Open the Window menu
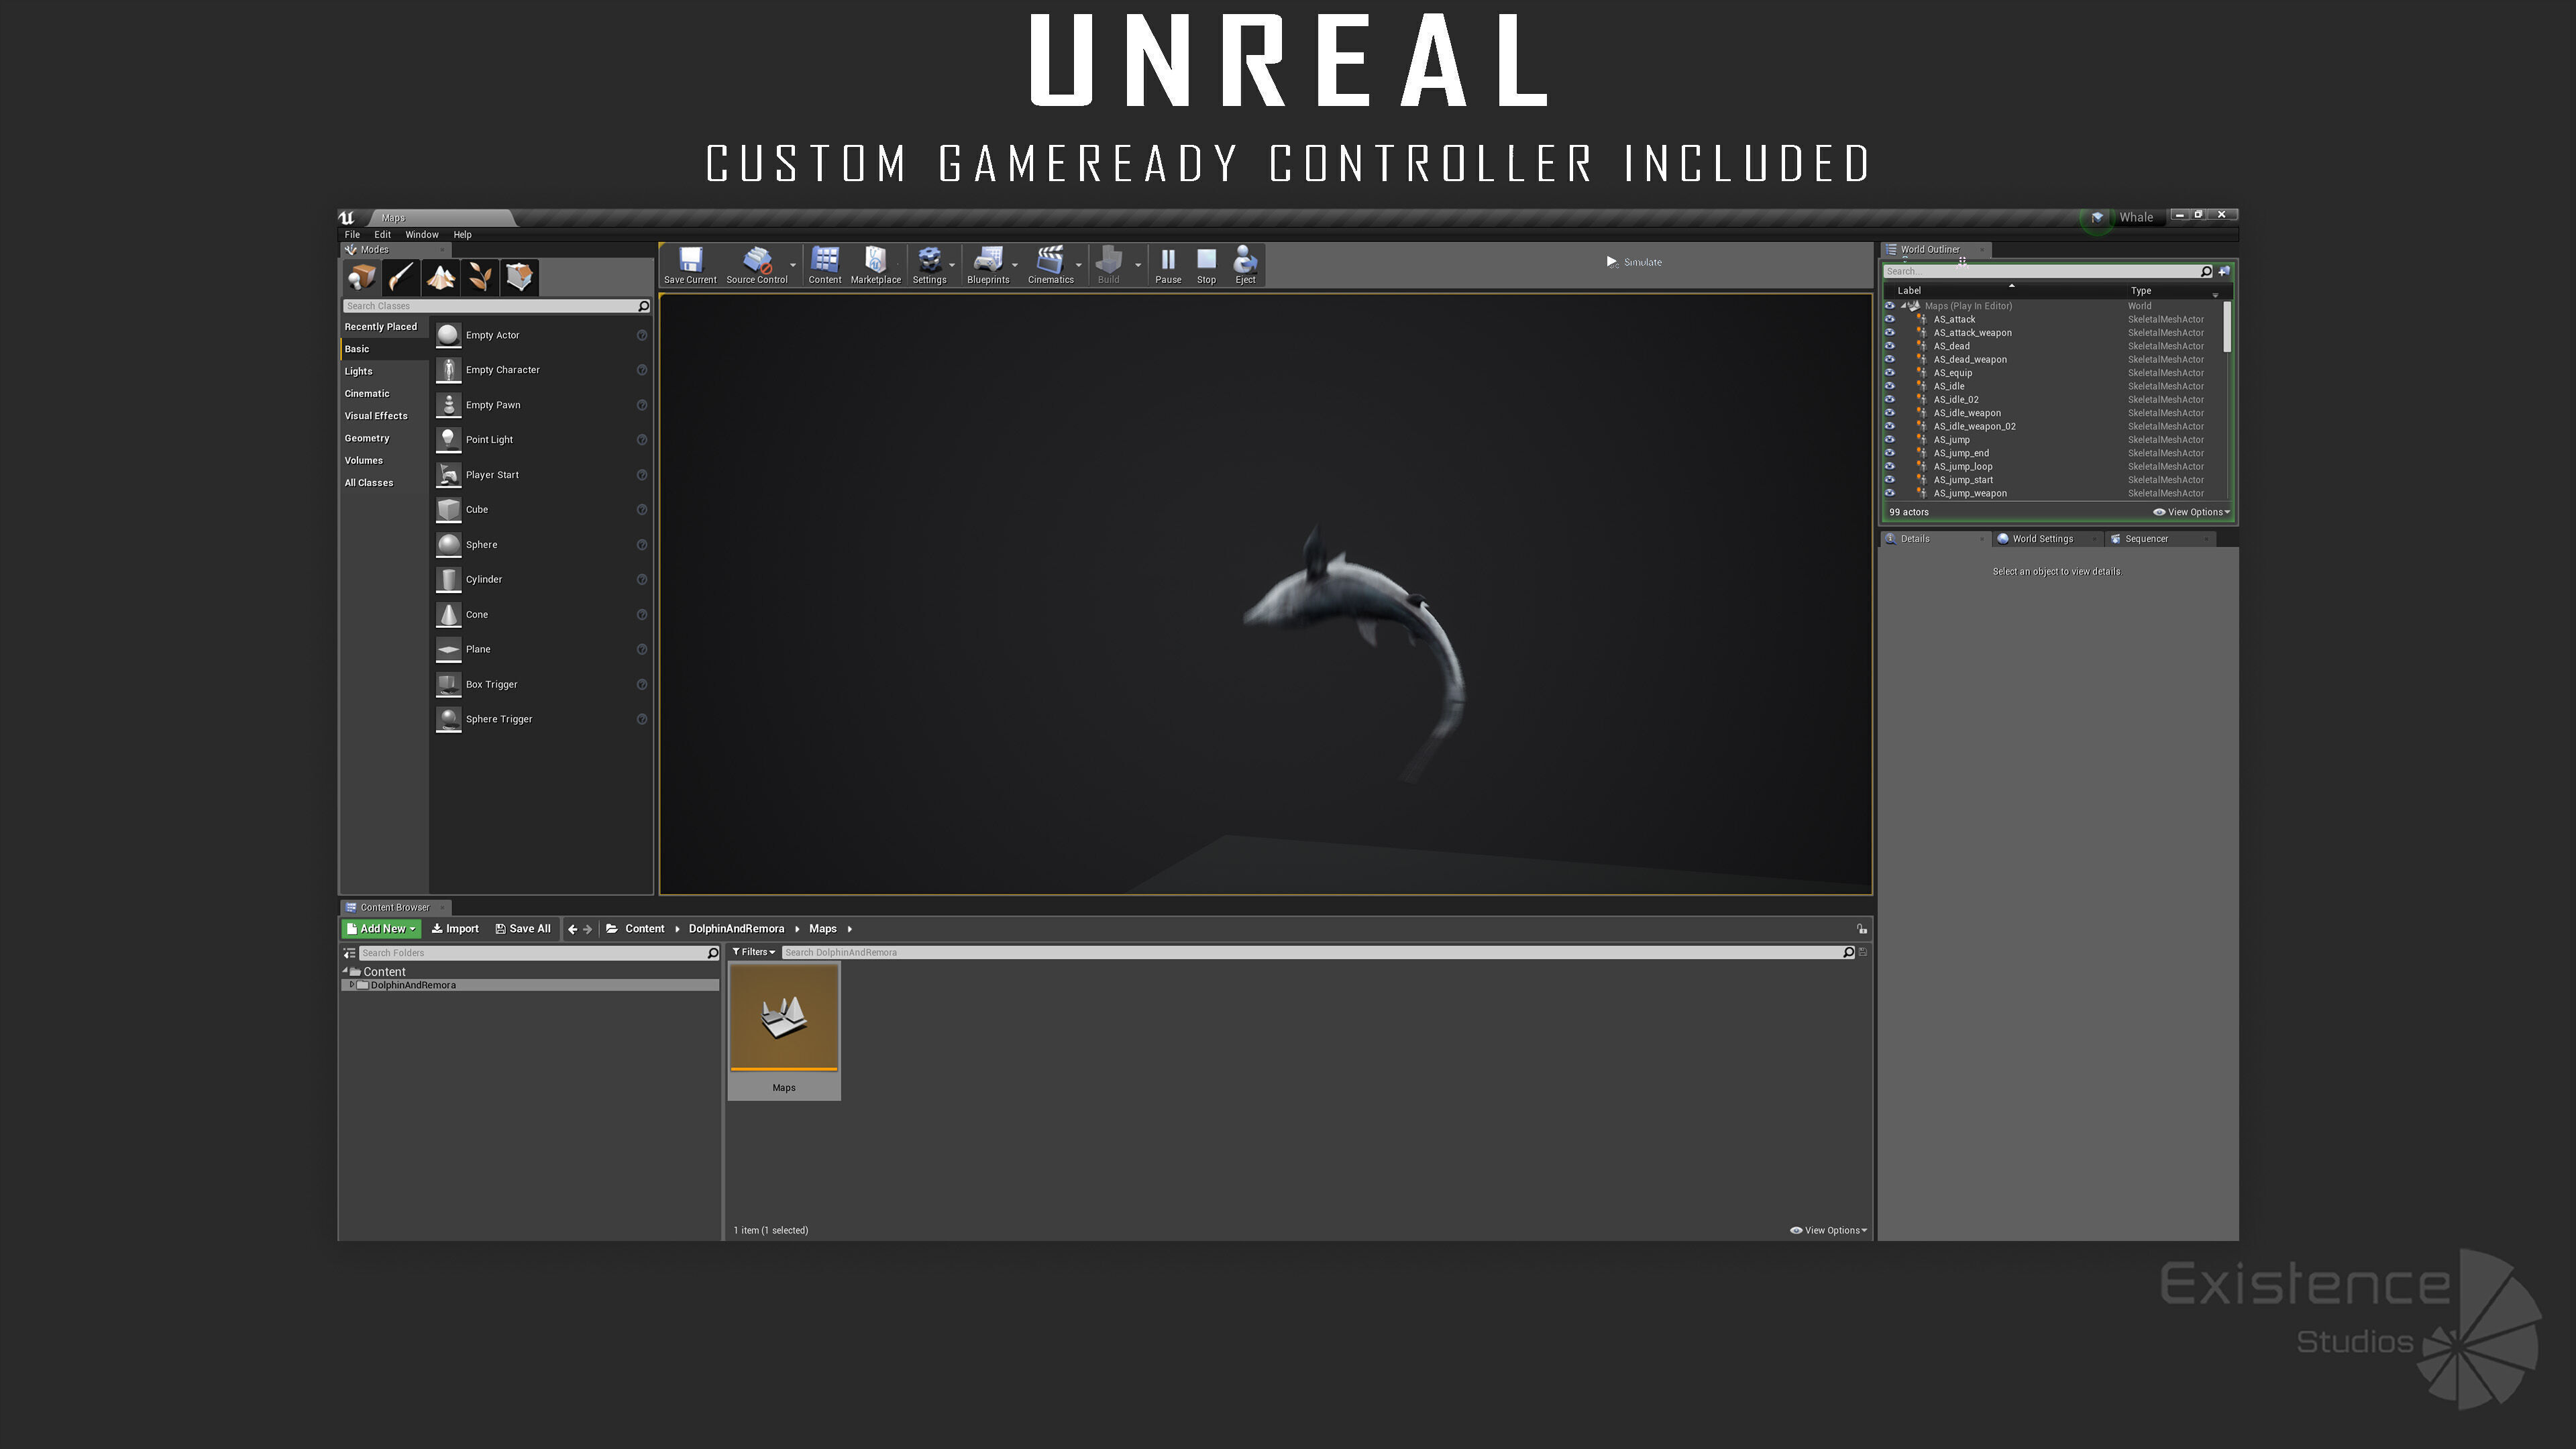 tap(421, 235)
